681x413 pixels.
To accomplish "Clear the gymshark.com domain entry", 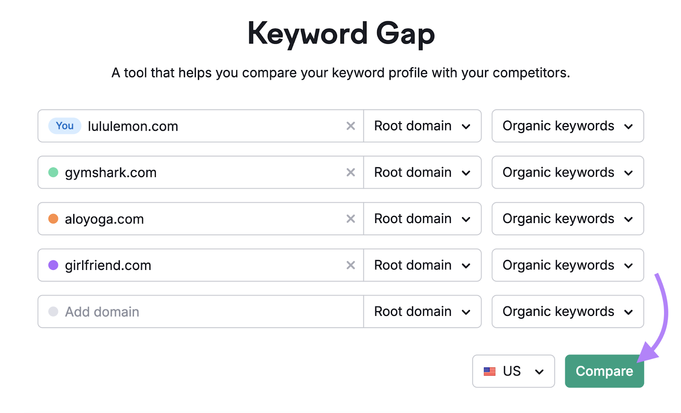I will (350, 172).
